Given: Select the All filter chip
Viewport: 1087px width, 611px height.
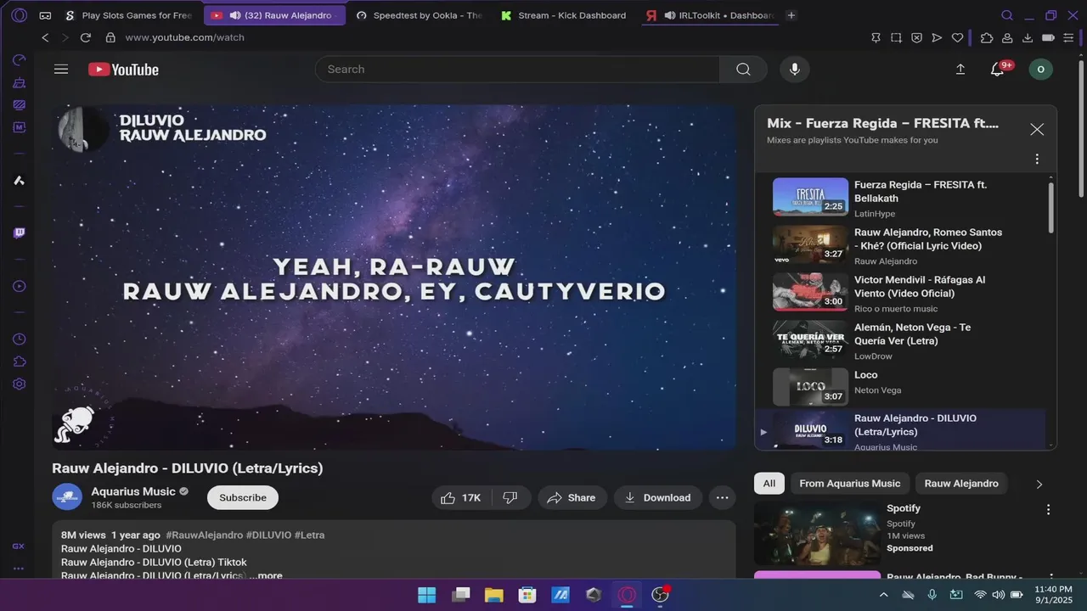Looking at the screenshot, I should point(769,484).
